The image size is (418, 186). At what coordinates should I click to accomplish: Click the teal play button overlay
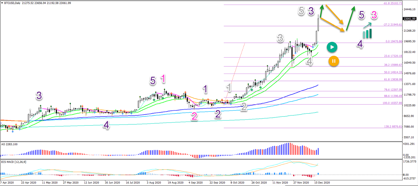tap(332, 47)
